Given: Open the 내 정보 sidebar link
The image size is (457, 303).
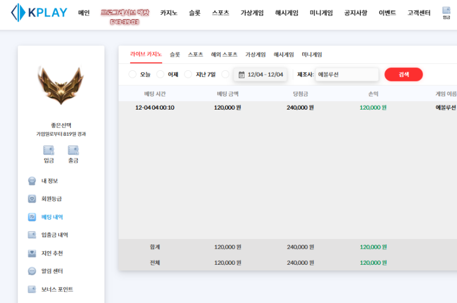Looking at the screenshot, I should pyautogui.click(x=50, y=181).
